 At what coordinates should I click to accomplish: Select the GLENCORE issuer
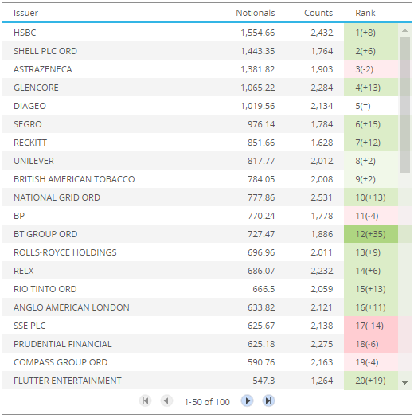pyautogui.click(x=36, y=88)
